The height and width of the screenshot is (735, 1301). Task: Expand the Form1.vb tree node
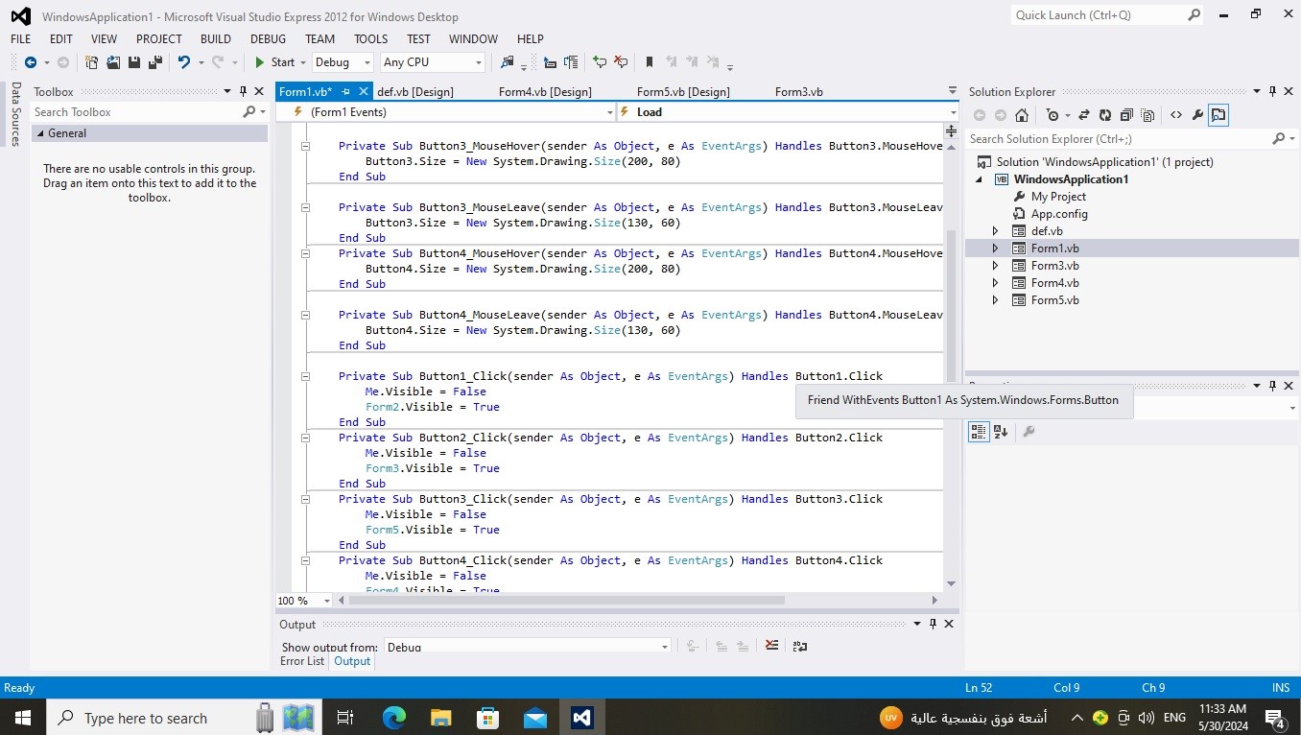pos(995,249)
